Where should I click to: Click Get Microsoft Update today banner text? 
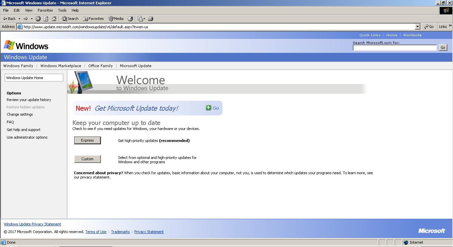pyautogui.click(x=136, y=108)
